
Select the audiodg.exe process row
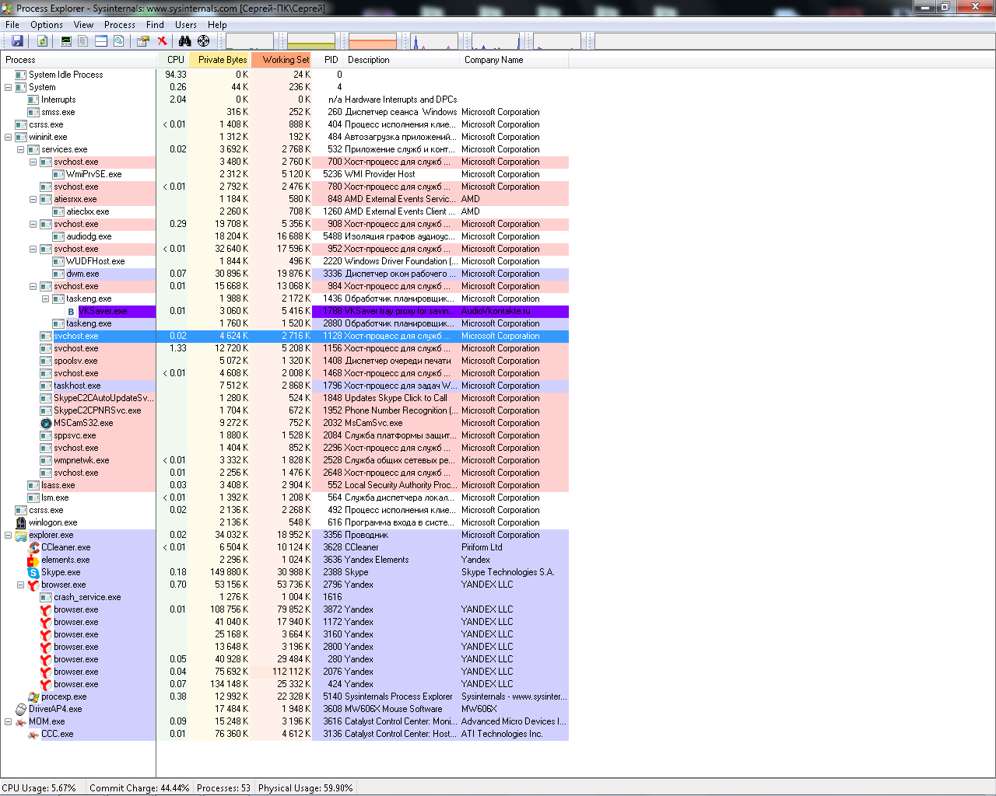click(x=285, y=236)
